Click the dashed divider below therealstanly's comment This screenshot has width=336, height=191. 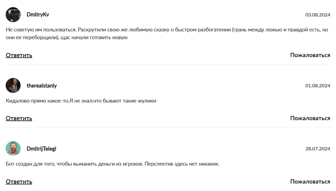[x=168, y=128]
